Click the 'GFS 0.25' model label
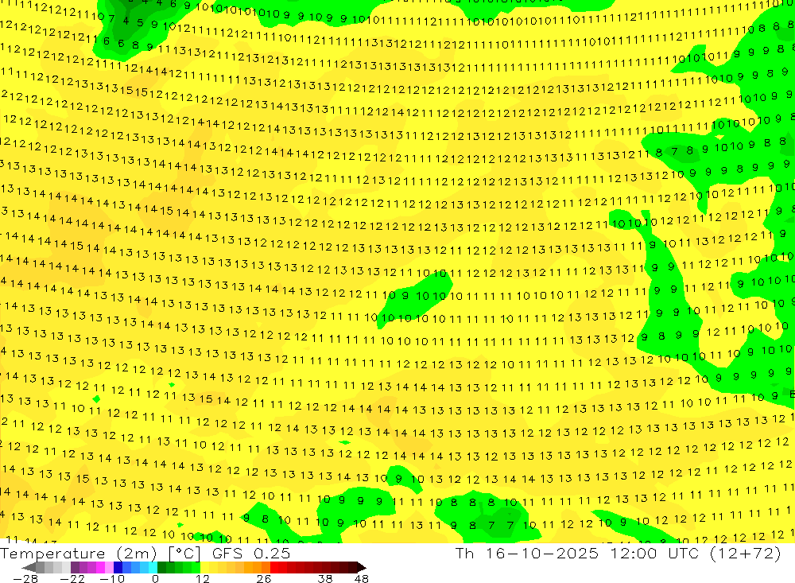Image resolution: width=795 pixels, height=583 pixels. 251,553
